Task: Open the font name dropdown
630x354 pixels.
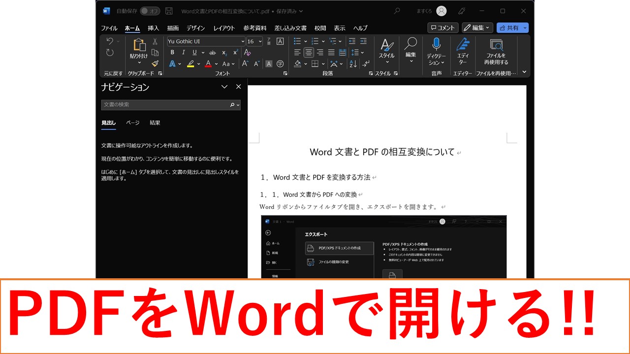Action: pos(243,41)
